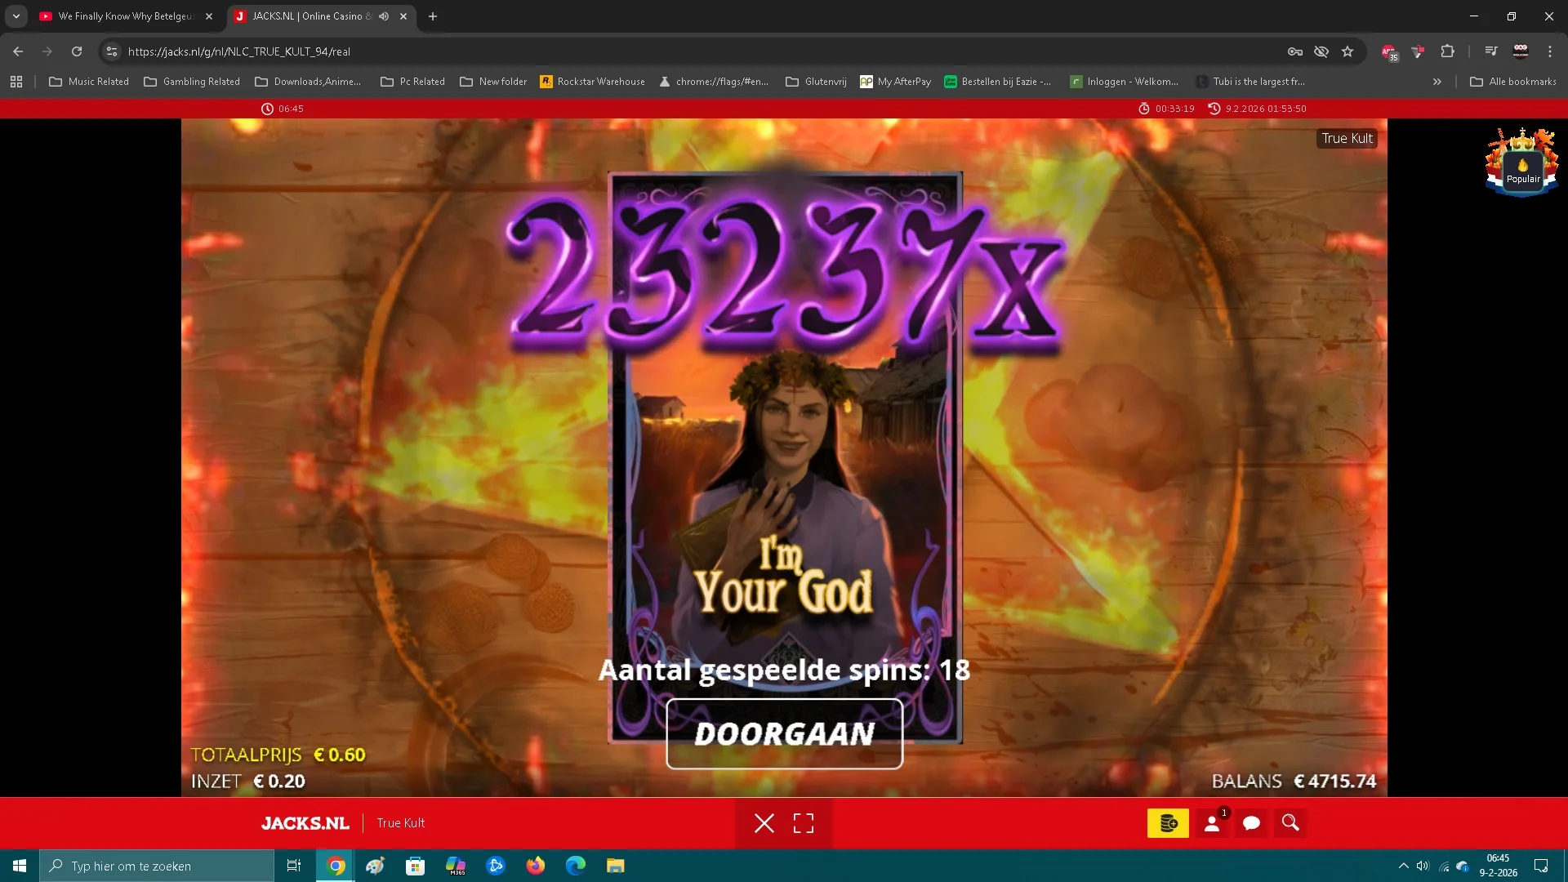Expand the hidden bookmarks chevron
Viewport: 1568px width, 882px height.
tap(1437, 82)
